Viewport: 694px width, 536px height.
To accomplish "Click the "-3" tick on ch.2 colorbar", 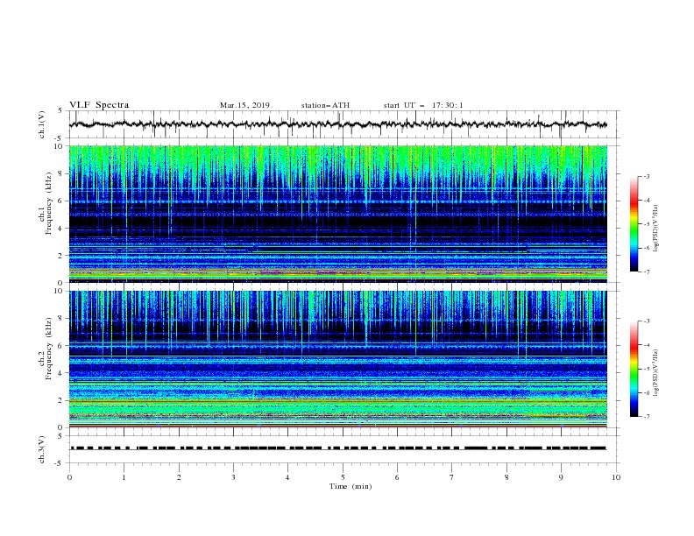I will [x=647, y=321].
